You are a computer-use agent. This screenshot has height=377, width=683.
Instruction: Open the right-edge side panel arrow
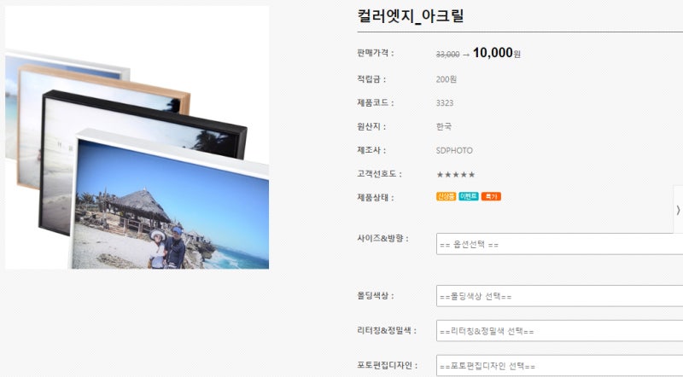coord(678,210)
